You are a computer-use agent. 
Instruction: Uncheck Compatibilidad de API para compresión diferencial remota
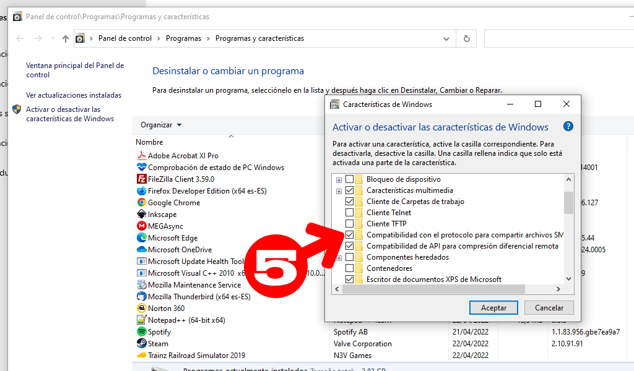pyautogui.click(x=349, y=245)
